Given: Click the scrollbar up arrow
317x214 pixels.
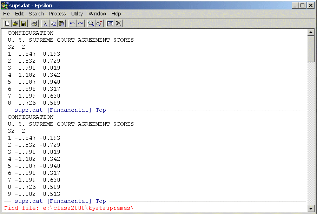Looking at the screenshot, I should click(x=310, y=33).
